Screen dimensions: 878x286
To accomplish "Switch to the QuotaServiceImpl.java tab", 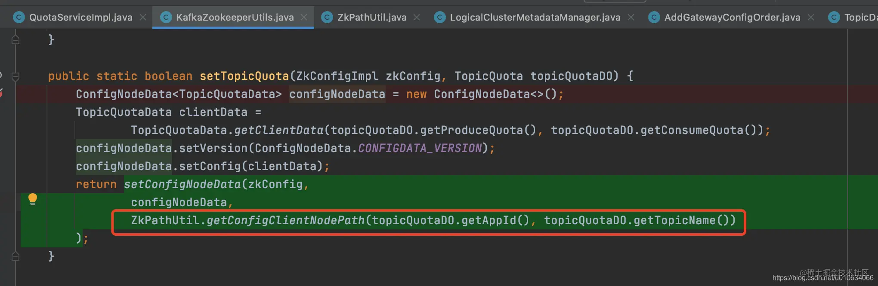I will (x=80, y=17).
